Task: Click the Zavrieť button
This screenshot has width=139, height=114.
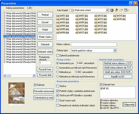Action: tap(45, 22)
